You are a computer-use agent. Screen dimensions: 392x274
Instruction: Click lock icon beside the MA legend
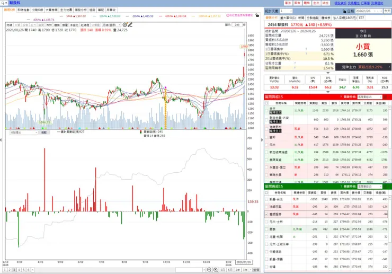tap(257, 15)
